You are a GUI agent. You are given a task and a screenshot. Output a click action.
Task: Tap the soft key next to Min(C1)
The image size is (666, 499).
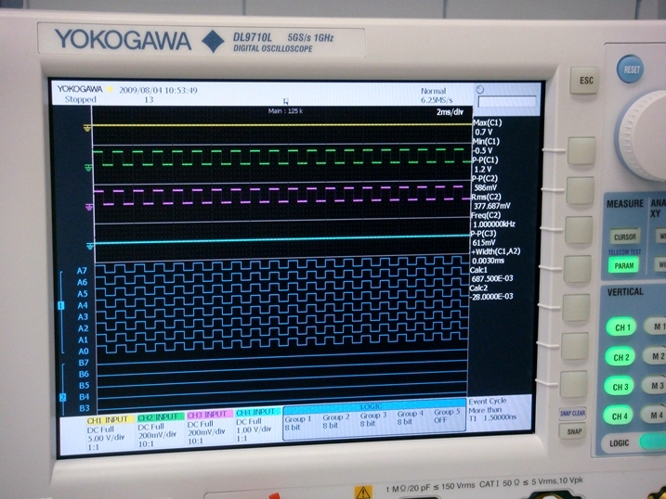581,150
